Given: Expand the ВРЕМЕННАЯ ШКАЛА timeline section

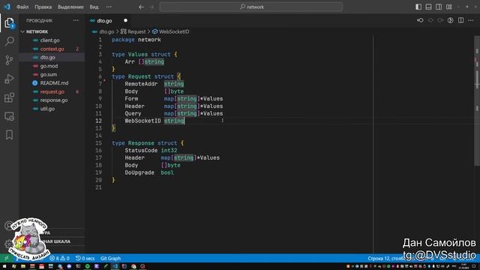Looking at the screenshot, I should click(52, 241).
